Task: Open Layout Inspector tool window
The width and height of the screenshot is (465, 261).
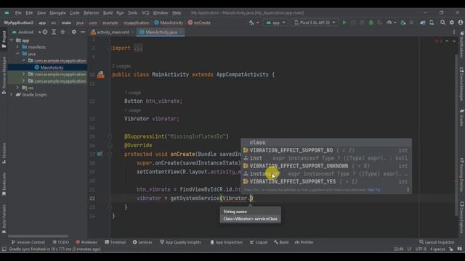Action: pyautogui.click(x=437, y=242)
